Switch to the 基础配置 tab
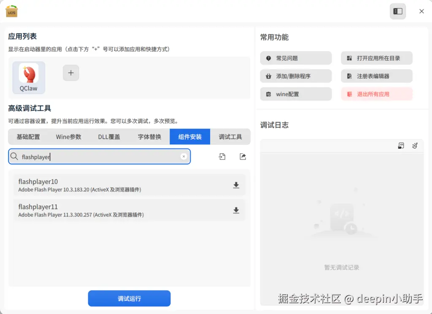 [28, 137]
